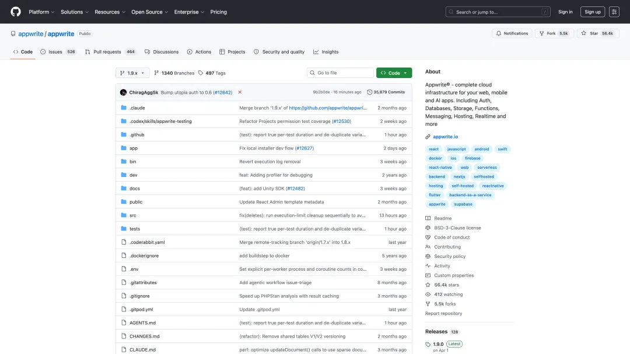Open the .dockerignore file icon
The image size is (630, 354).
coord(124,256)
